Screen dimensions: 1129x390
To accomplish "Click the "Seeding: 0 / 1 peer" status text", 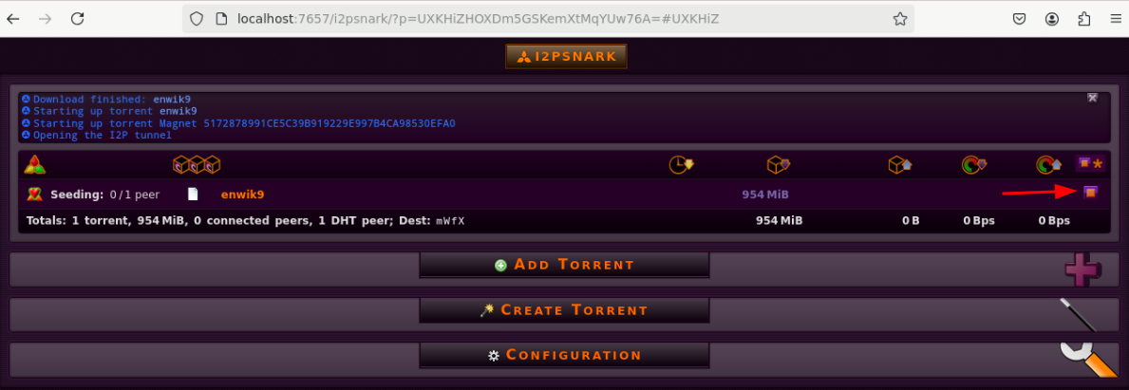I will tap(105, 195).
